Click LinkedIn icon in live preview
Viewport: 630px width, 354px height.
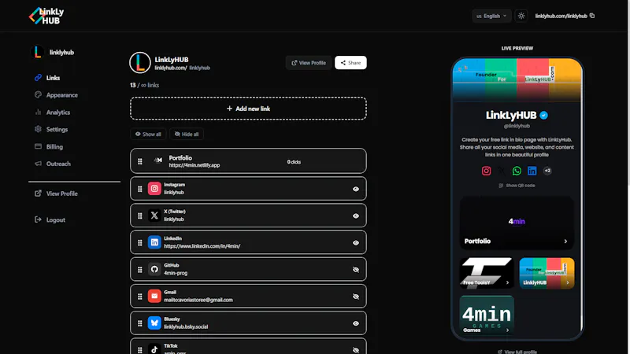(x=532, y=171)
